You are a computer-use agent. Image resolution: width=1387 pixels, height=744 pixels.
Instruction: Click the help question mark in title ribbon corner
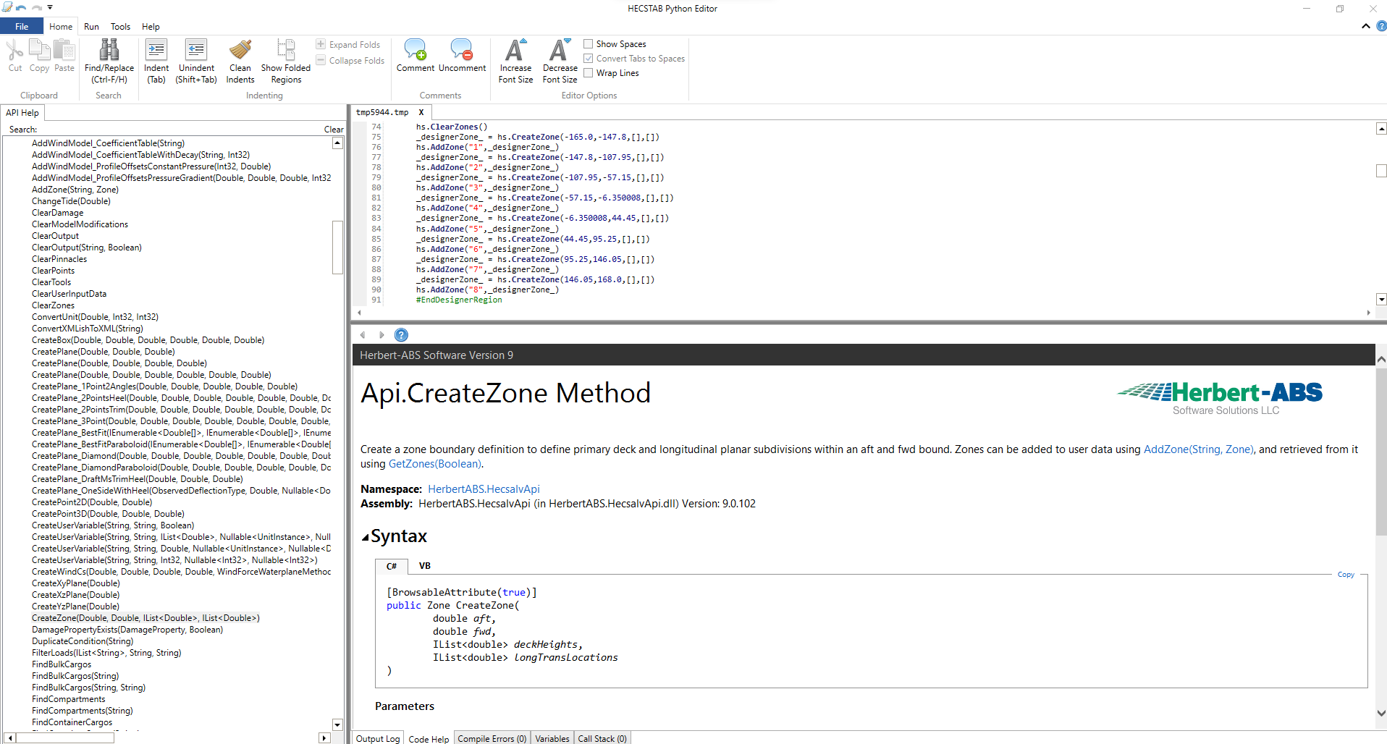1381,26
